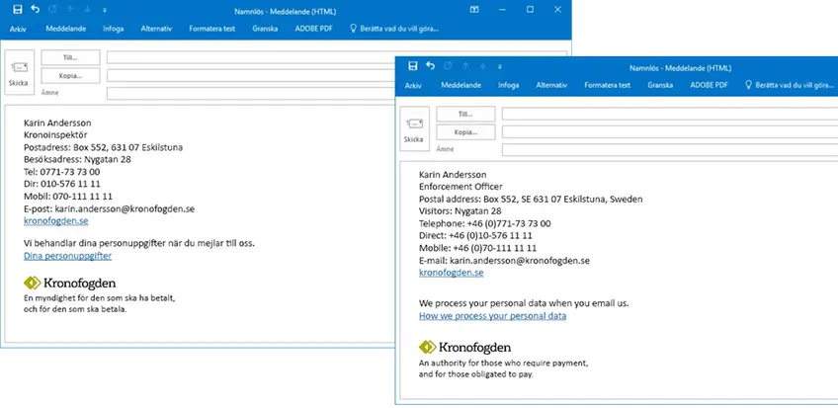Click the Kopia field in front window
The image size is (838, 408).
coord(670,132)
